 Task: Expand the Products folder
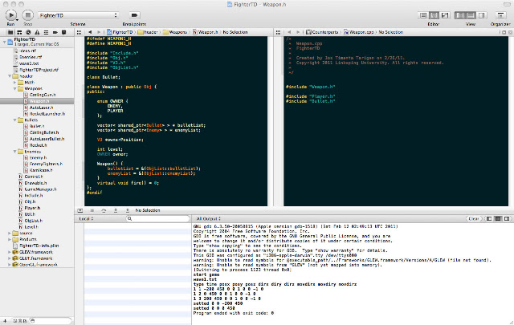(10, 239)
